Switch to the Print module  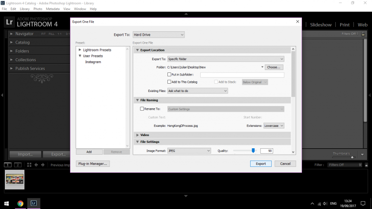tap(345, 24)
